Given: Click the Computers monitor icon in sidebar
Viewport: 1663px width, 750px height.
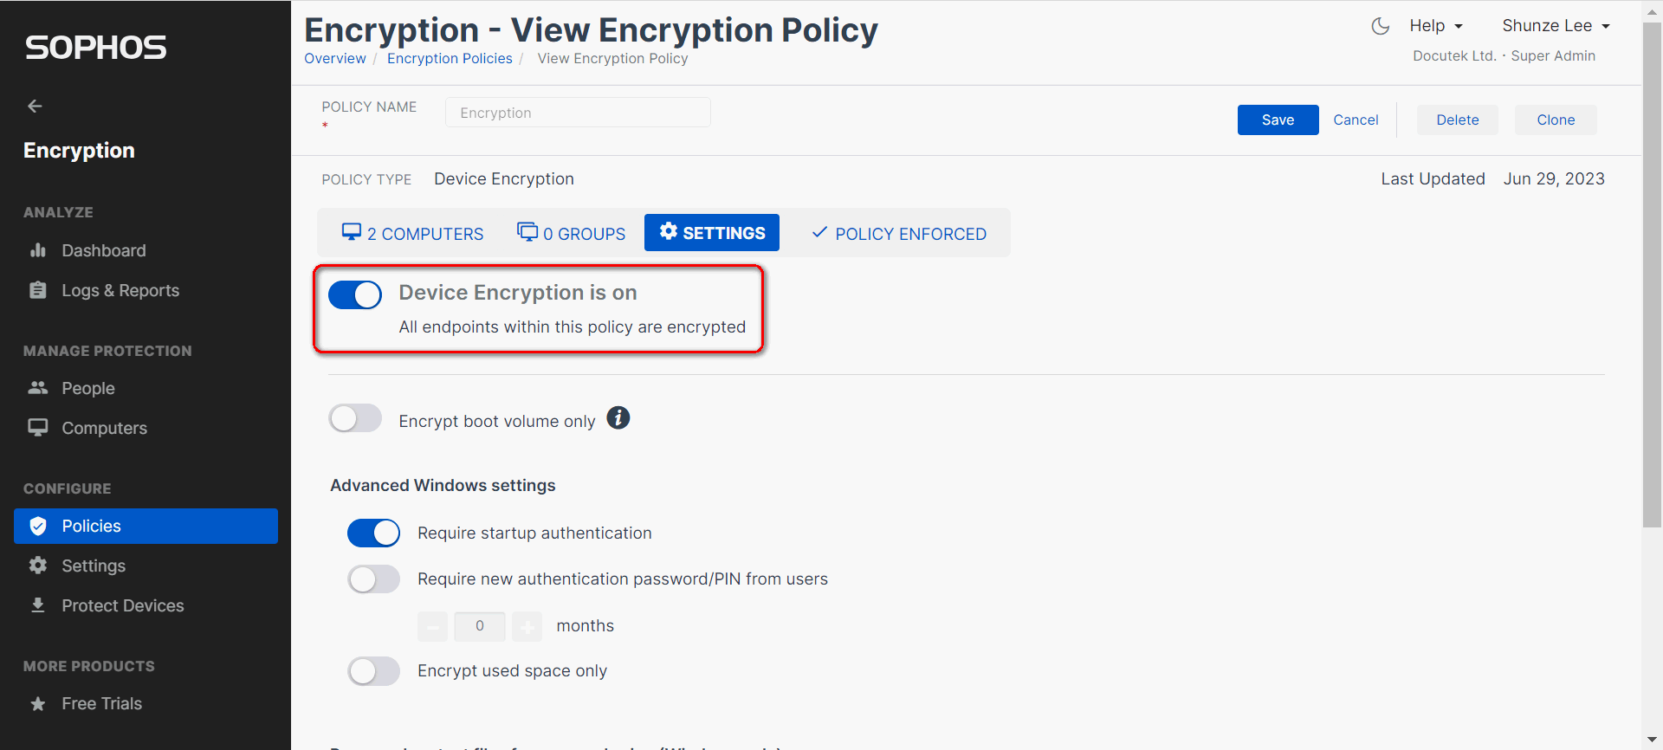Looking at the screenshot, I should (38, 428).
